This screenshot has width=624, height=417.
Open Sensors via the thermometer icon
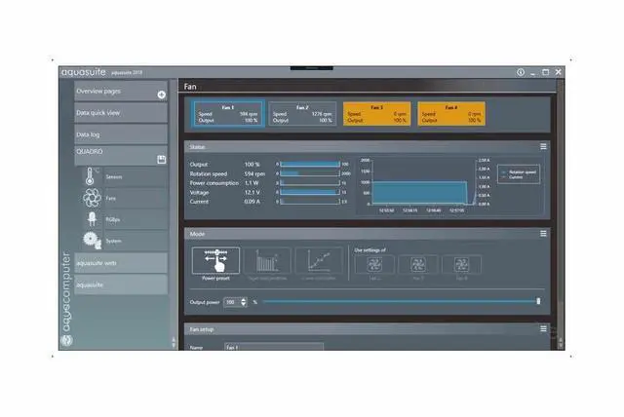[x=90, y=176]
